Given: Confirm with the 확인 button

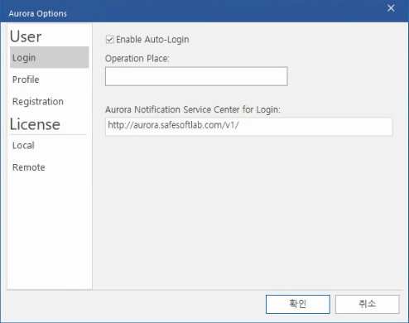Looking at the screenshot, I should pos(298,304).
